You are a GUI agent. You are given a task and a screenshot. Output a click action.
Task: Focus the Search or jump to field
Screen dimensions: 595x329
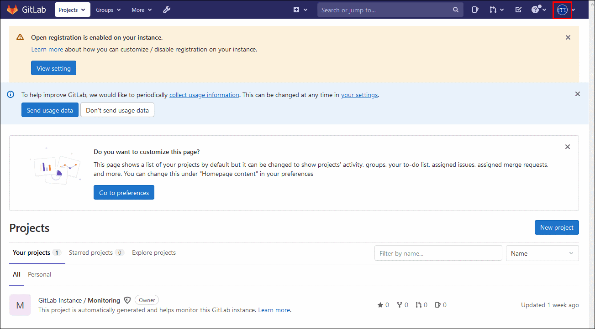390,10
